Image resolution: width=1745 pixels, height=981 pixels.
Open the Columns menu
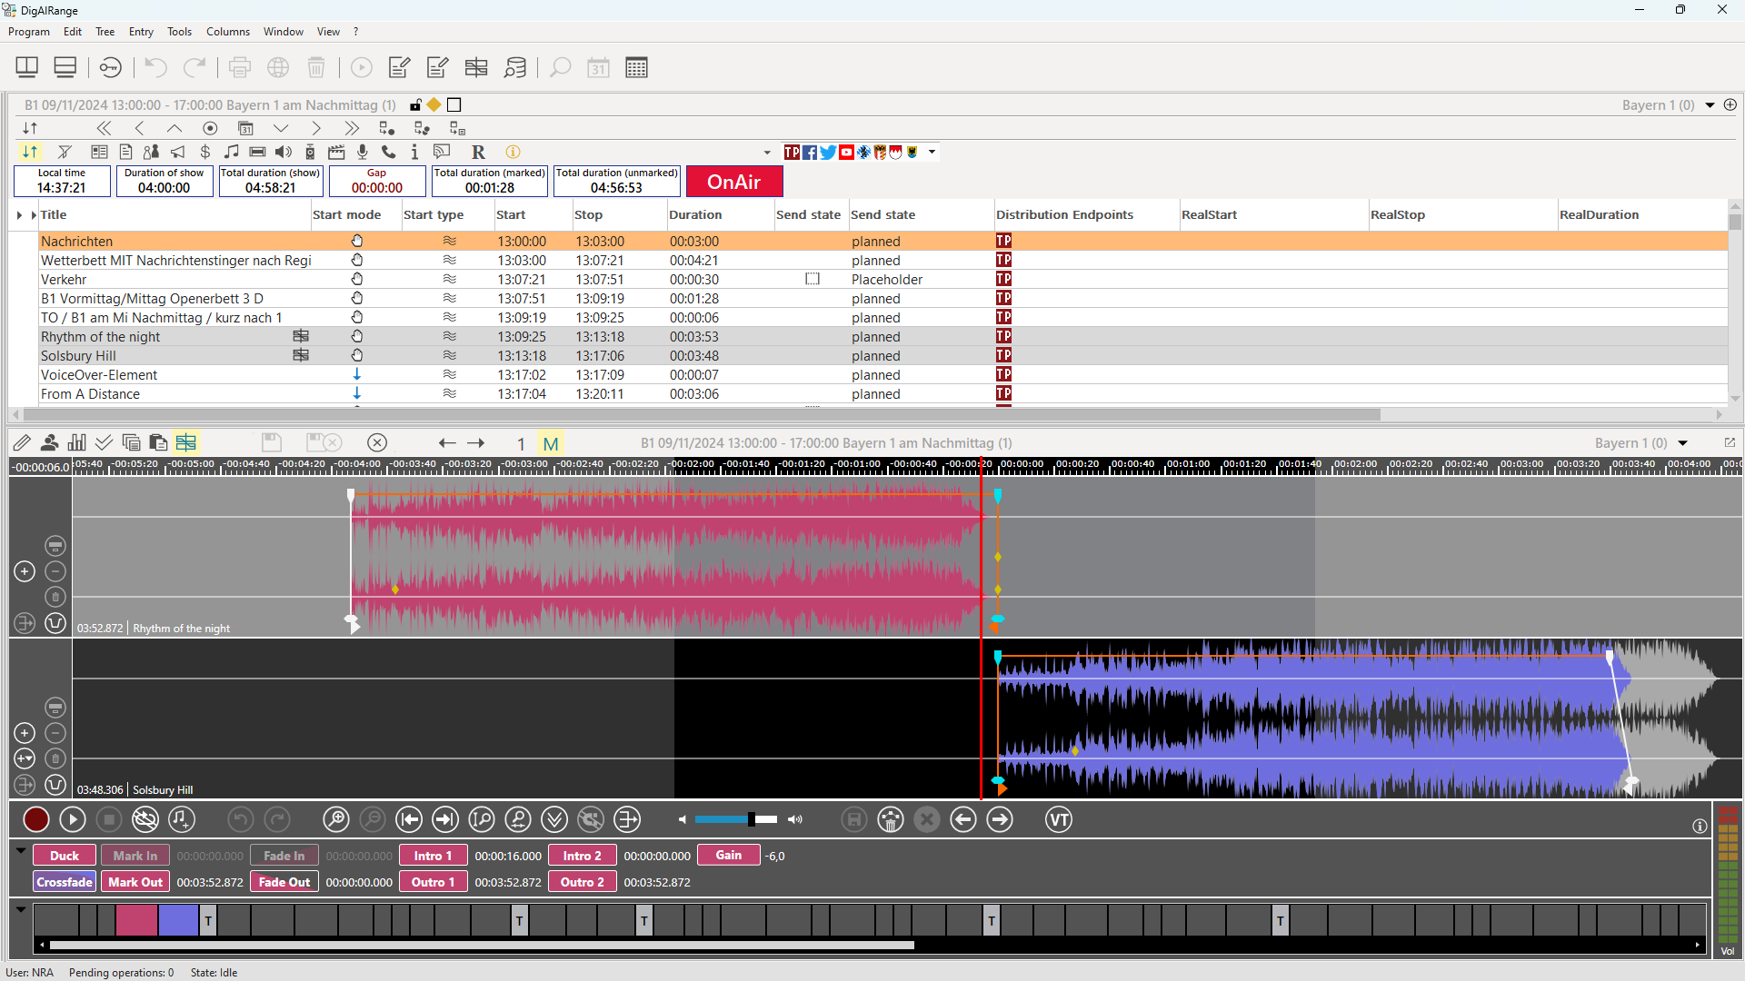[227, 32]
